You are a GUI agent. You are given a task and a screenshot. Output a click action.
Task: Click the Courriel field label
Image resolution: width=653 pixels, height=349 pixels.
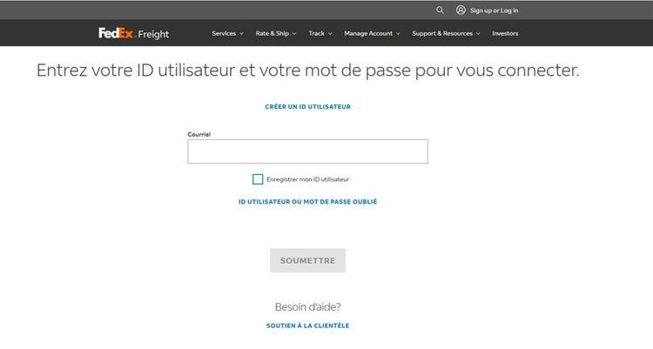199,134
